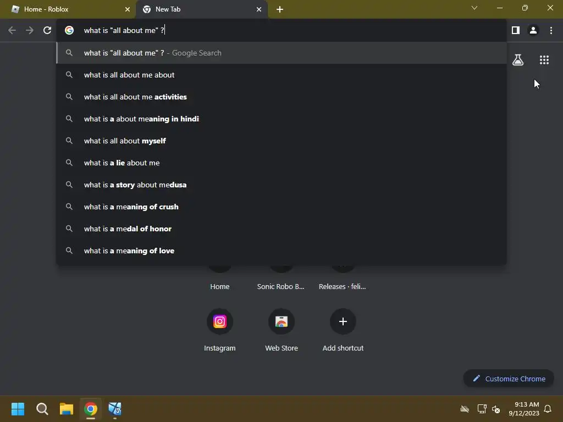Open the Home shortcut label

click(x=220, y=286)
